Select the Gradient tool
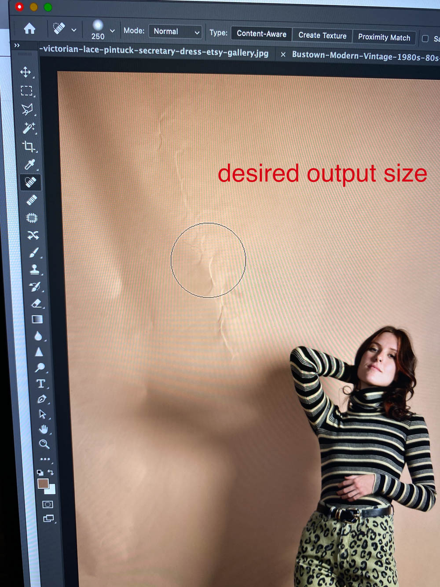This screenshot has width=440, height=587. pyautogui.click(x=37, y=319)
